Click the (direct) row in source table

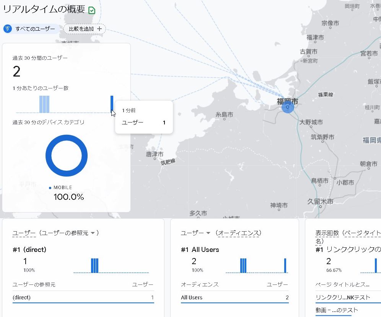coord(83,297)
